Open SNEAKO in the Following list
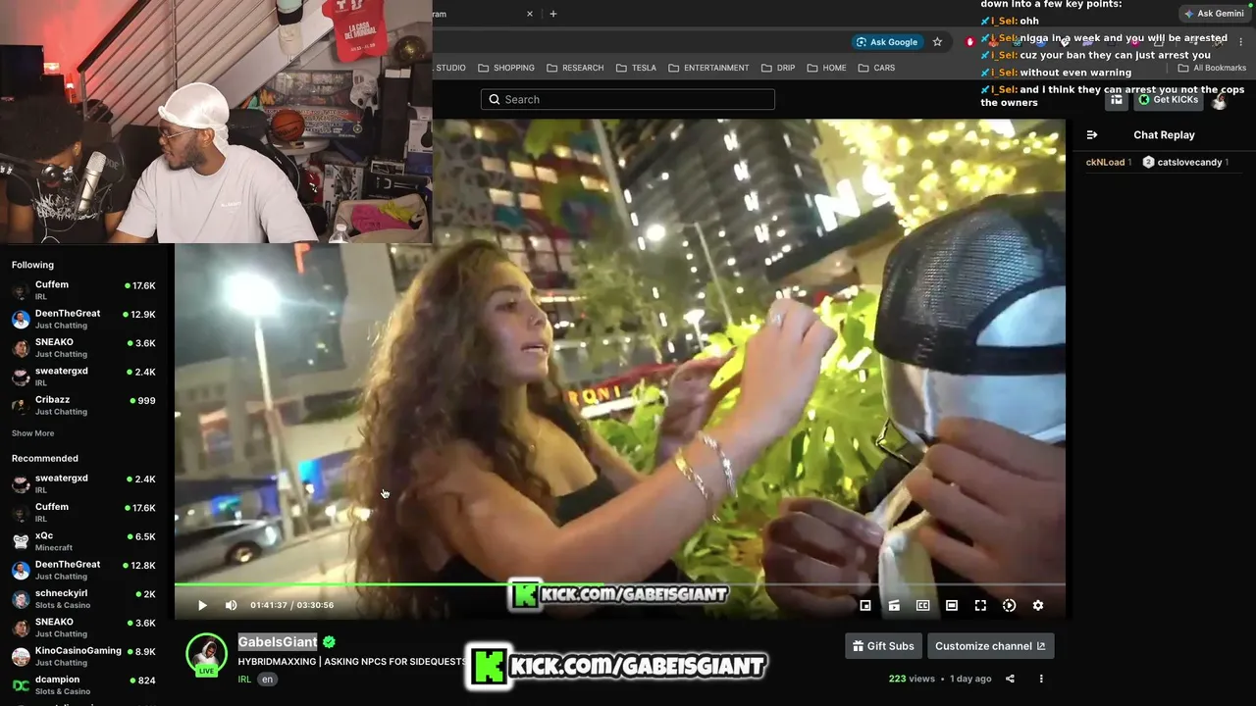Image resolution: width=1256 pixels, height=706 pixels. pos(83,348)
